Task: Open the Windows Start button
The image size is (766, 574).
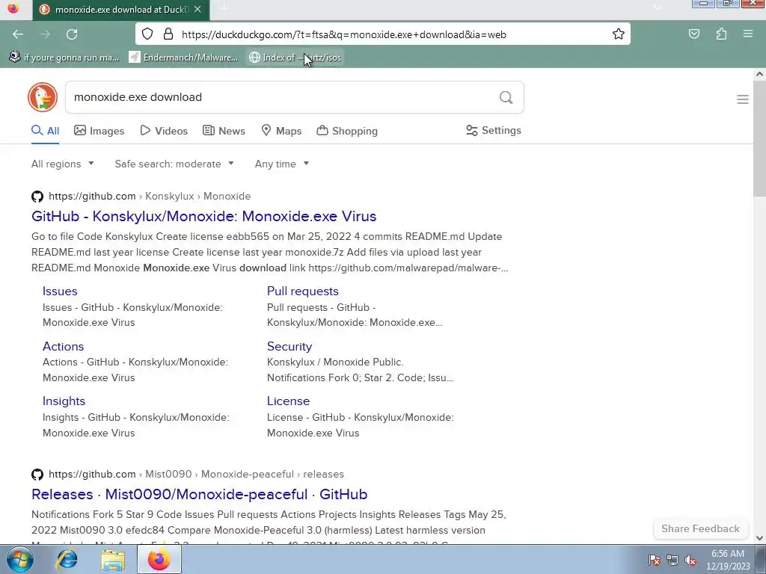Action: click(x=19, y=559)
